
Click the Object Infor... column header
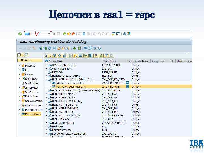pyautogui.click(x=184, y=61)
